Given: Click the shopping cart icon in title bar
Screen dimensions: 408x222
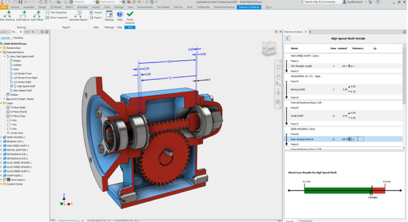Looking at the screenshot, I should coord(370,2).
